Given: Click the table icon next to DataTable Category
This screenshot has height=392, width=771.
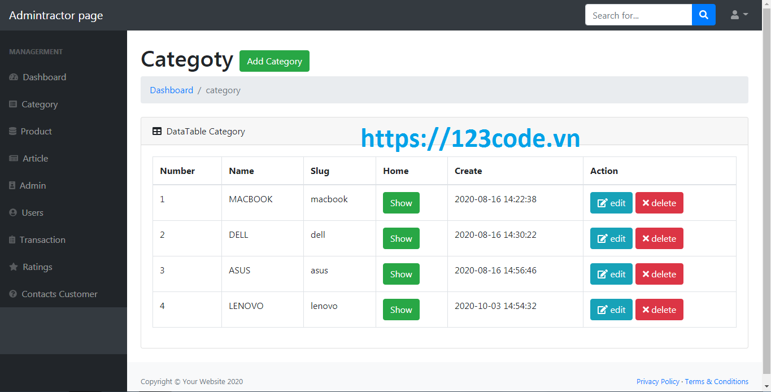Looking at the screenshot, I should [x=156, y=131].
